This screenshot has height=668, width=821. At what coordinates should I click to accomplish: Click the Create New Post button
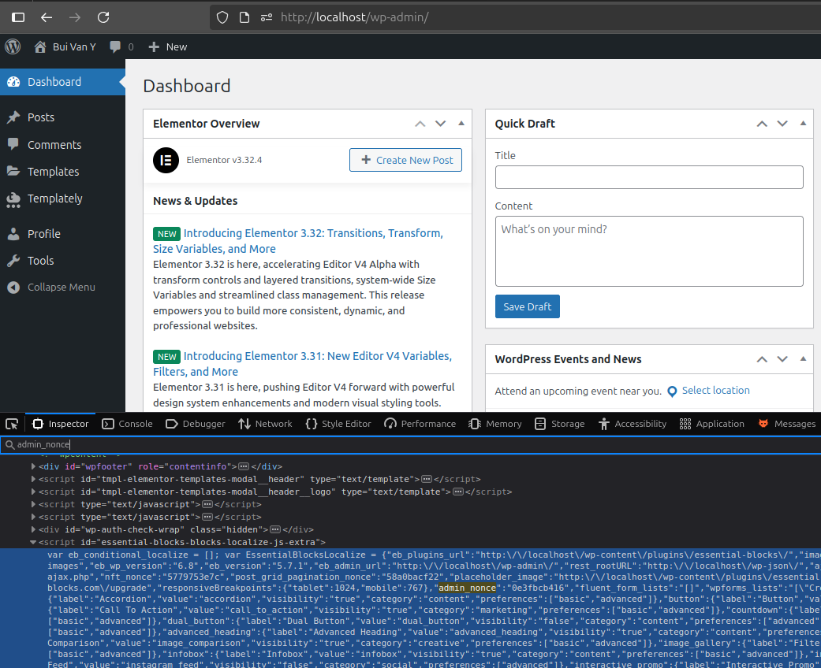click(405, 160)
